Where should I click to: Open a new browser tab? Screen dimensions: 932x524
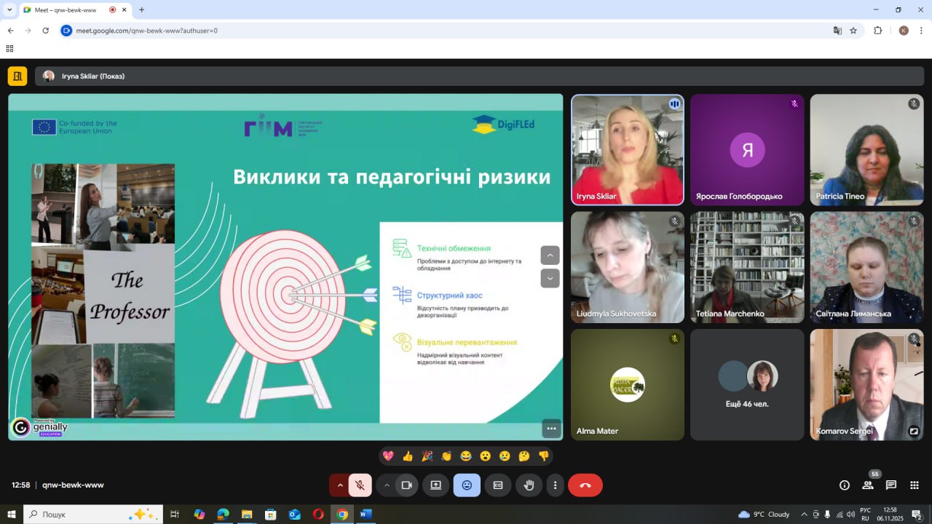[x=141, y=10]
